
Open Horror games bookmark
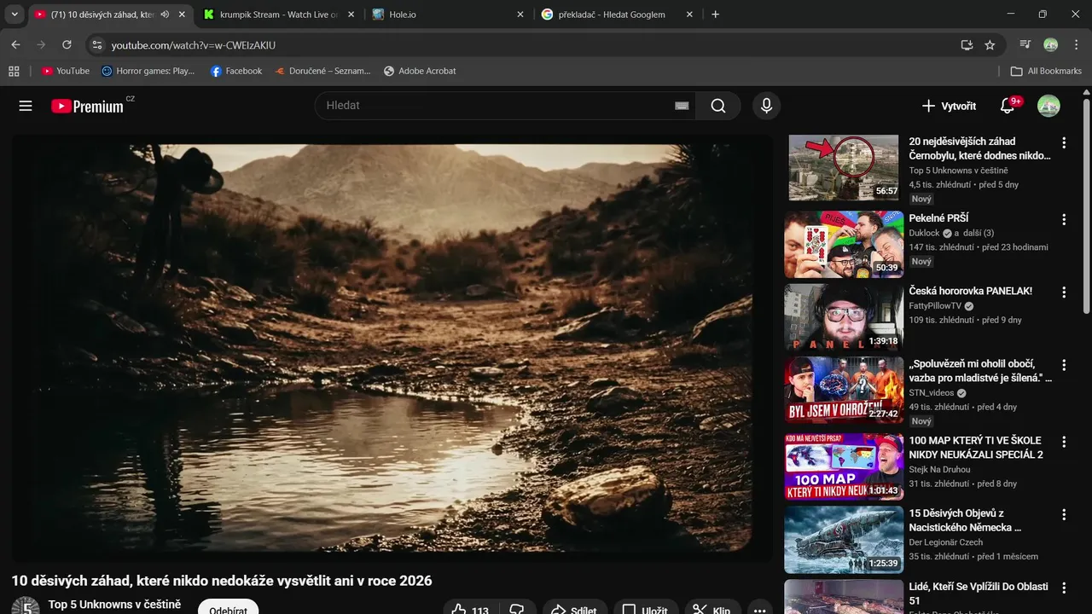coord(148,71)
